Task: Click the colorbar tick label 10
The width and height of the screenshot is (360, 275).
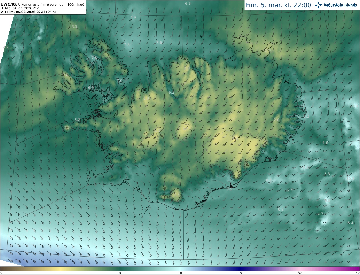Action: tap(180, 273)
